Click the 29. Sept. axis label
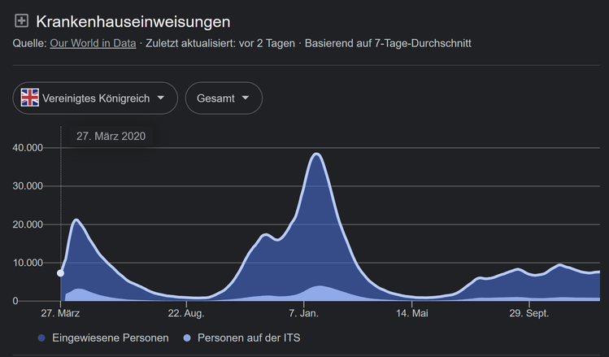Screen dimensions: 609x357 tap(529, 313)
